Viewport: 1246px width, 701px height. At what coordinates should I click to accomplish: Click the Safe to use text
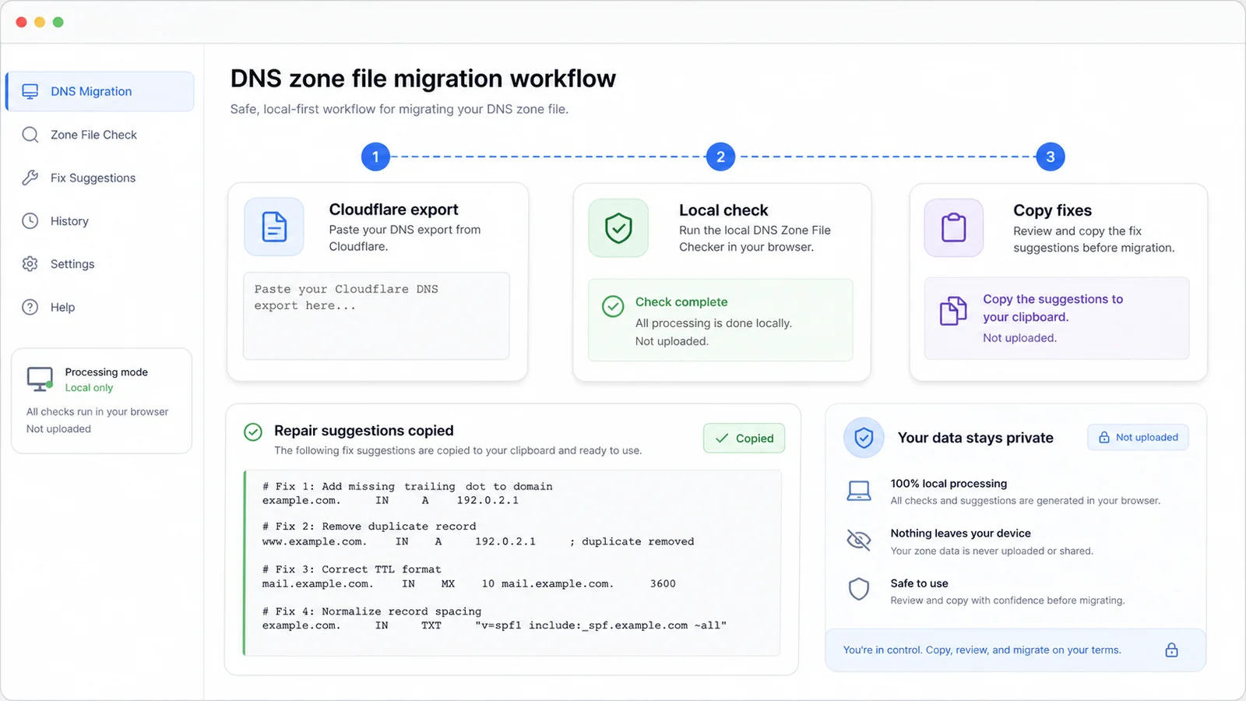tap(919, 583)
